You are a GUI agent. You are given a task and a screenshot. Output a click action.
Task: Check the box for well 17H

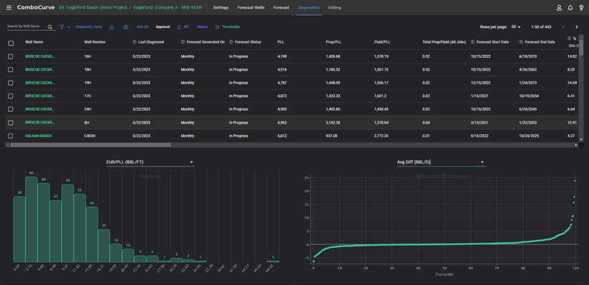pos(11,96)
